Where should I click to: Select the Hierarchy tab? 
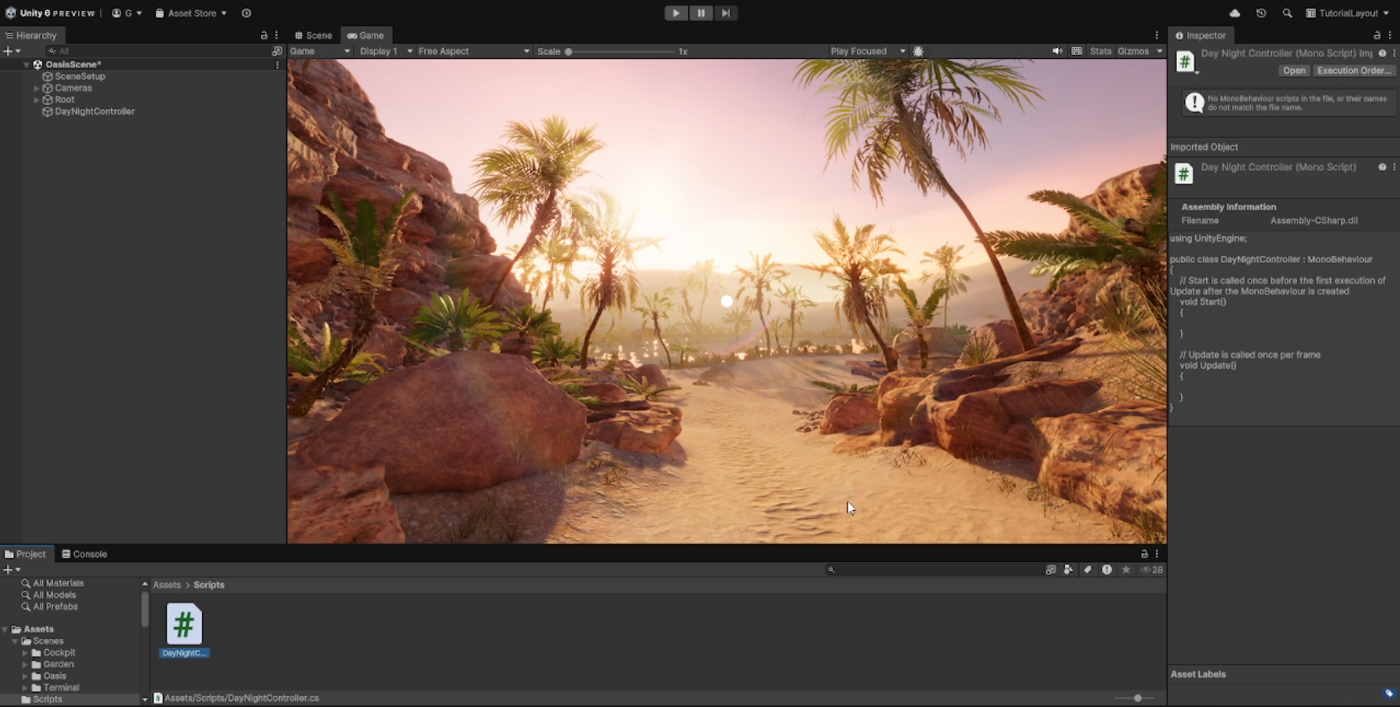31,35
